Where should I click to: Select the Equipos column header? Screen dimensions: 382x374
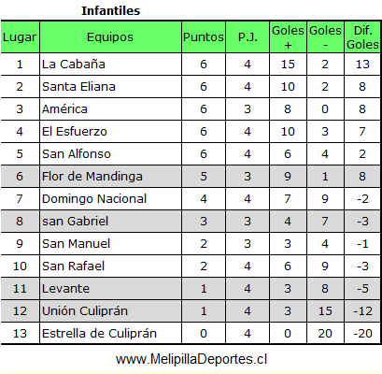[x=110, y=37]
